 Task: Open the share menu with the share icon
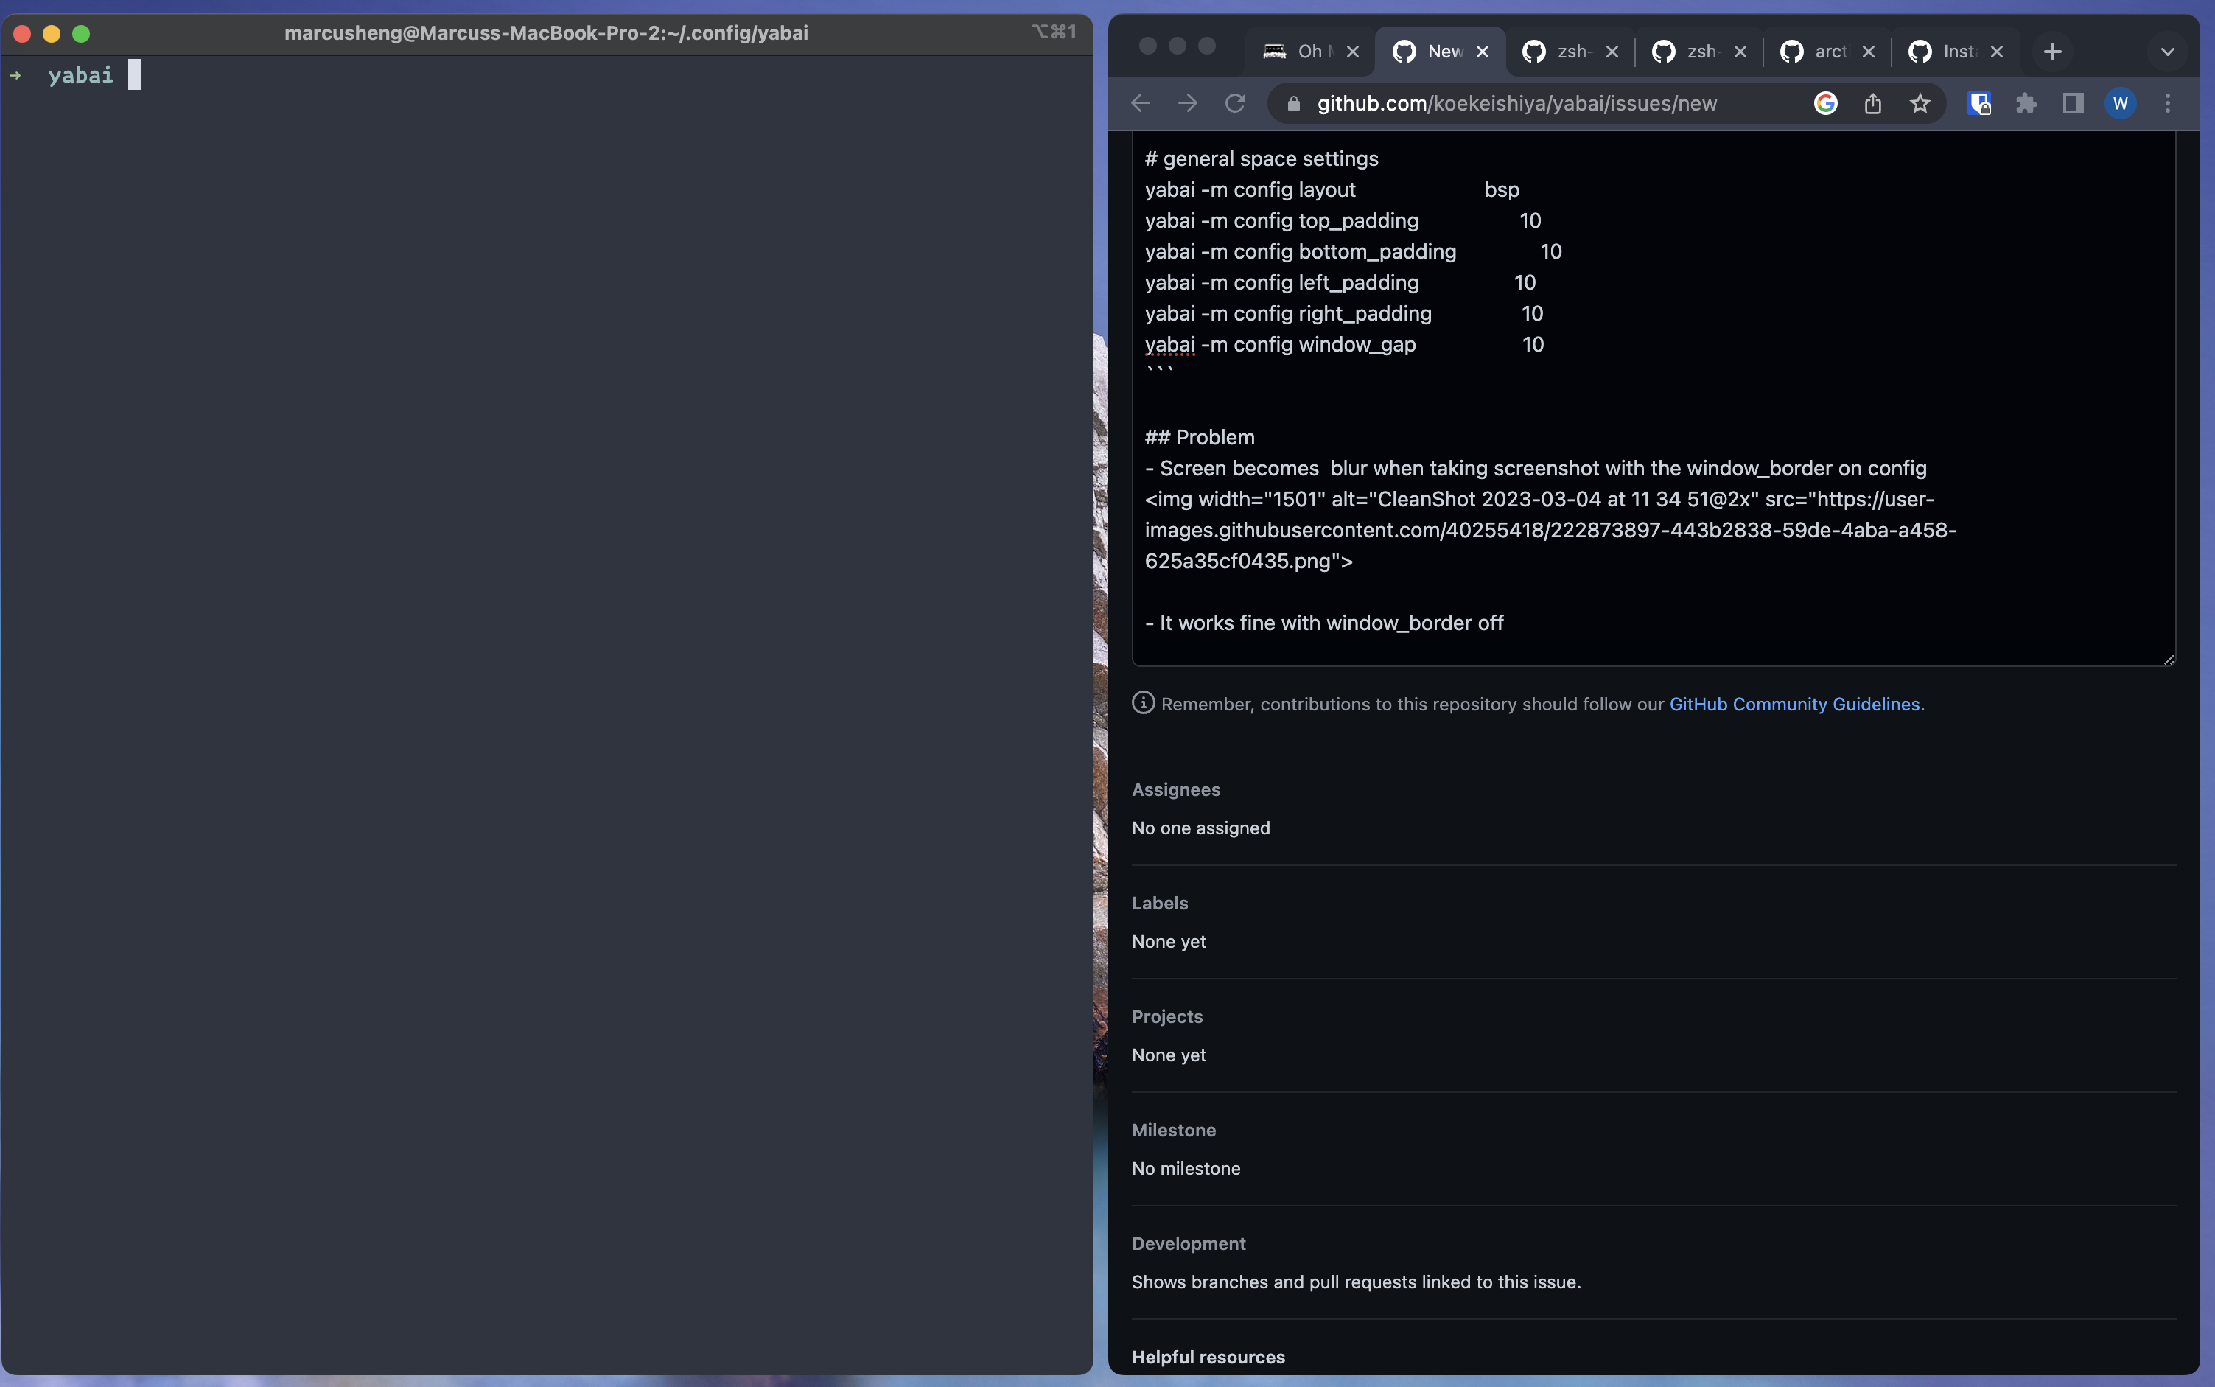click(x=1872, y=102)
